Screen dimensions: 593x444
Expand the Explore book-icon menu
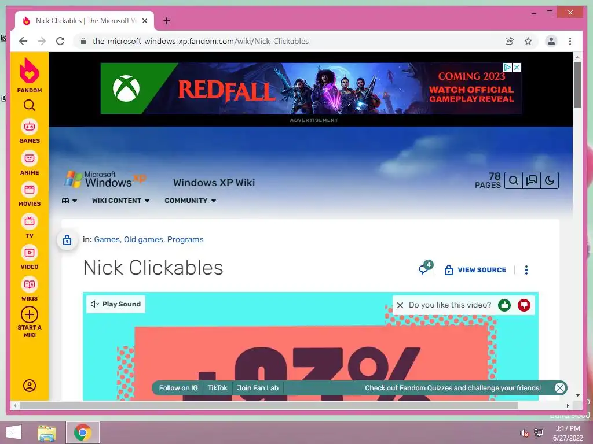(69, 201)
